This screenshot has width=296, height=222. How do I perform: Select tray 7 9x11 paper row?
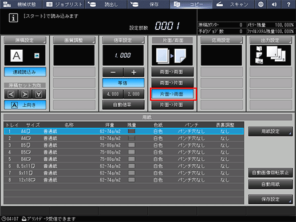coord(124,173)
